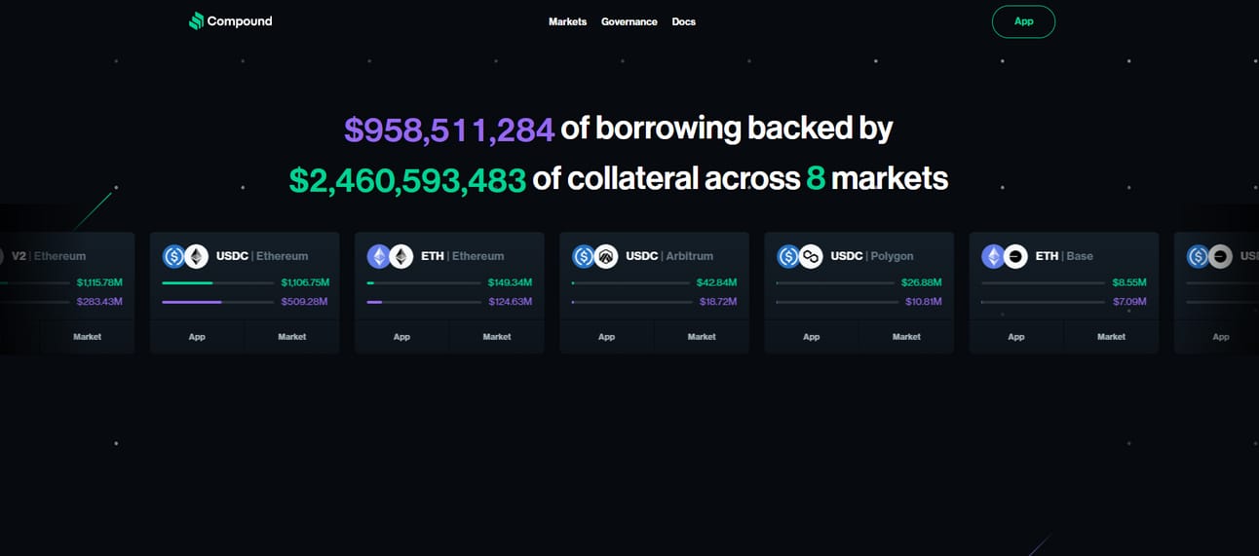Click the ETH icon on ETH Ethereum card
Image resolution: width=1259 pixels, height=556 pixels.
coord(379,256)
